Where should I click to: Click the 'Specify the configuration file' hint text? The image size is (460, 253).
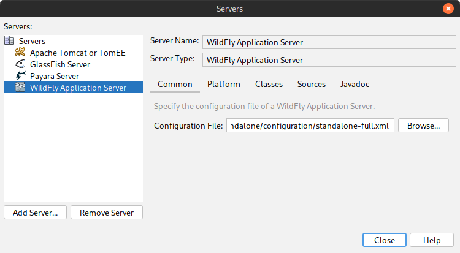coord(264,106)
